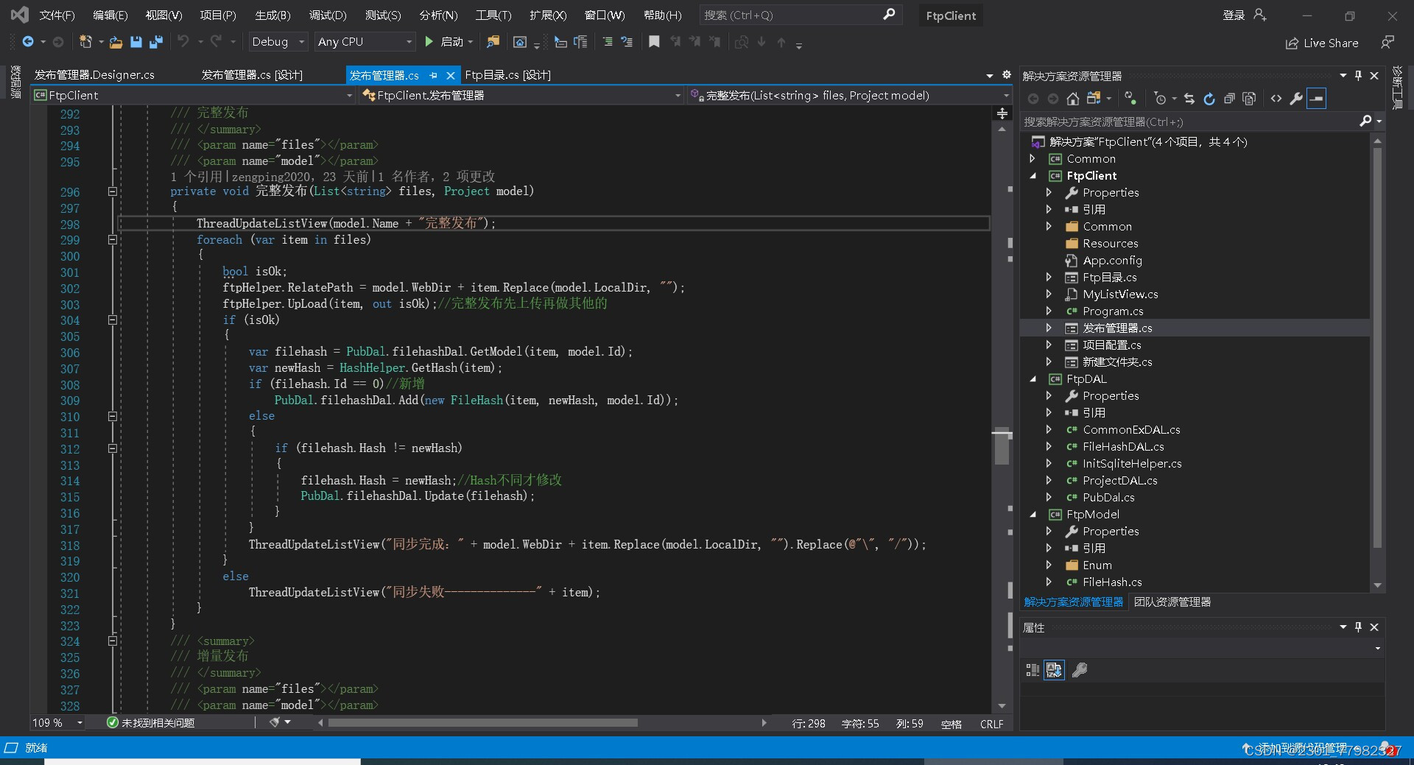This screenshot has width=1414, height=765.
Task: Click the editor vertical scrollbar thumb
Action: (x=1002, y=446)
